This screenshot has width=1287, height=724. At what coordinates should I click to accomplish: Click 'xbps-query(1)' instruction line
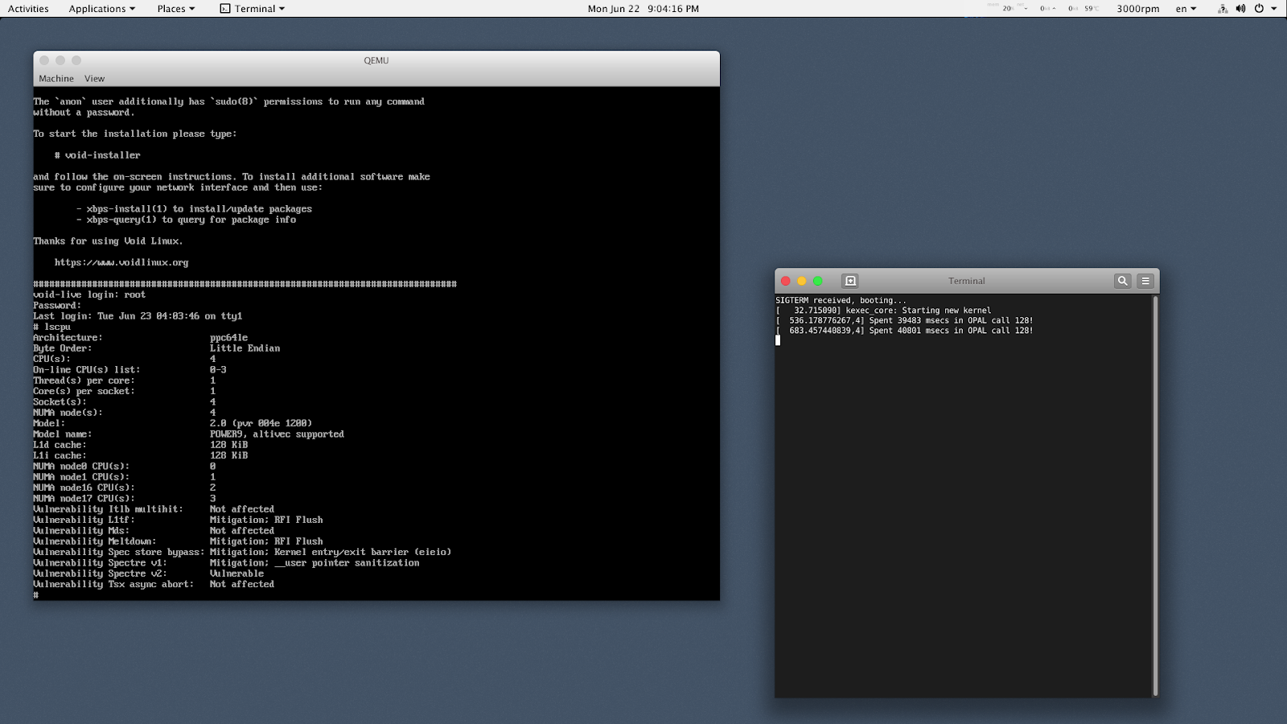[x=186, y=220]
